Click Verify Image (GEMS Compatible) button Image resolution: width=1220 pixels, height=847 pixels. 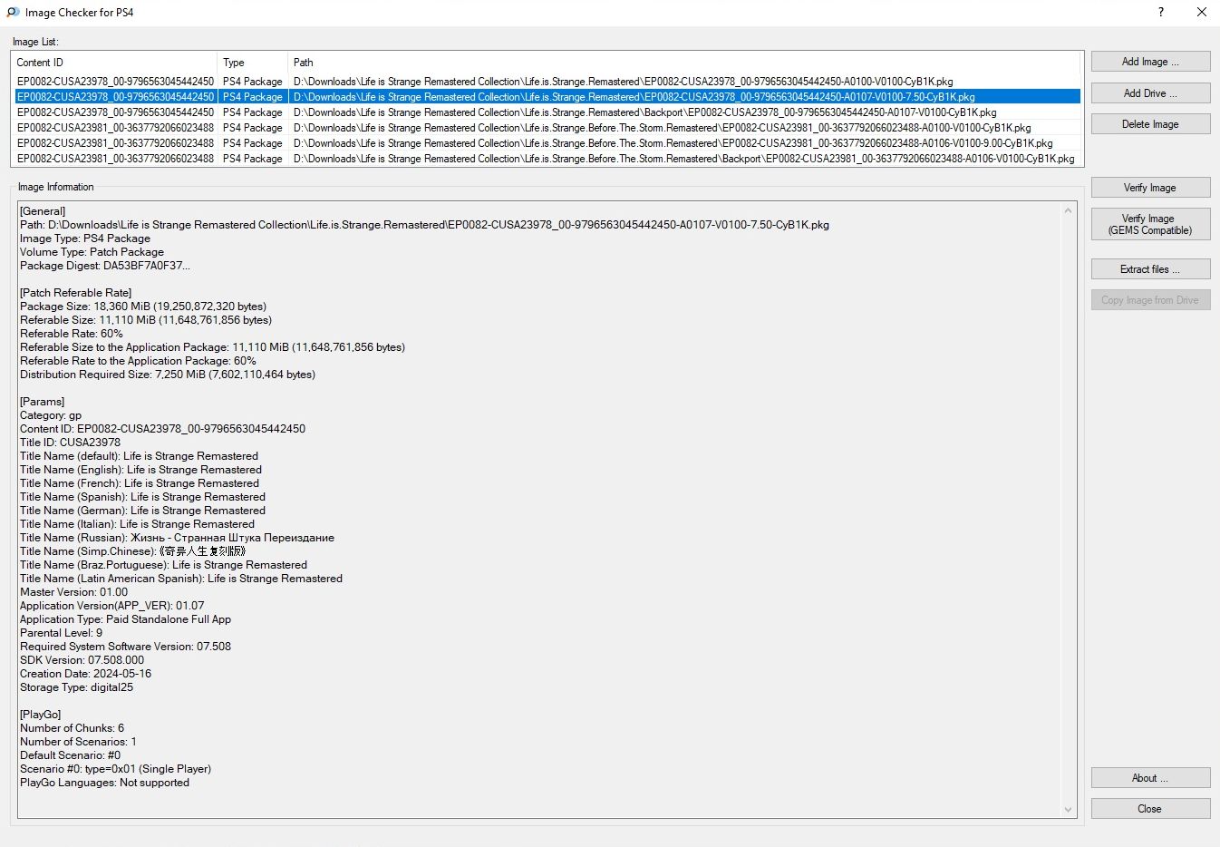point(1150,224)
